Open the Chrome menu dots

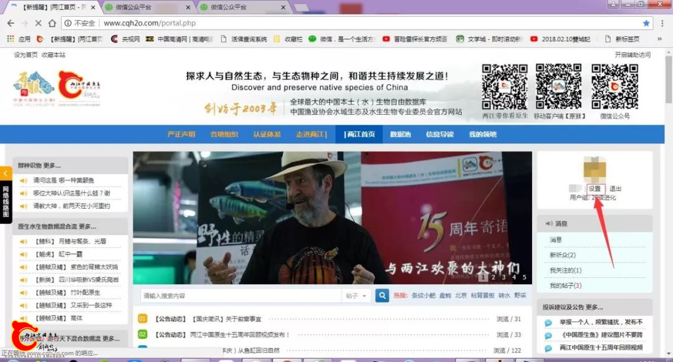[x=662, y=23]
